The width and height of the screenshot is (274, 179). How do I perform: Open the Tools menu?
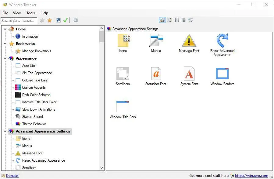30,13
